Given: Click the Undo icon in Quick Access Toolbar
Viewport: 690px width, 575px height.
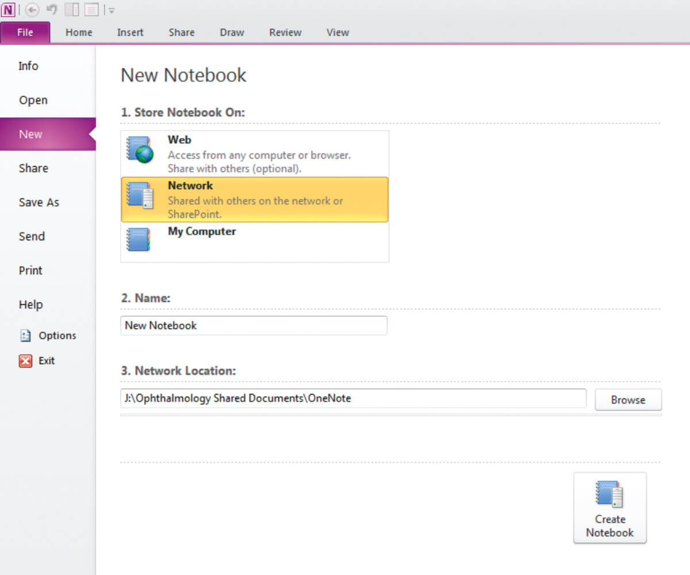Looking at the screenshot, I should tap(52, 10).
